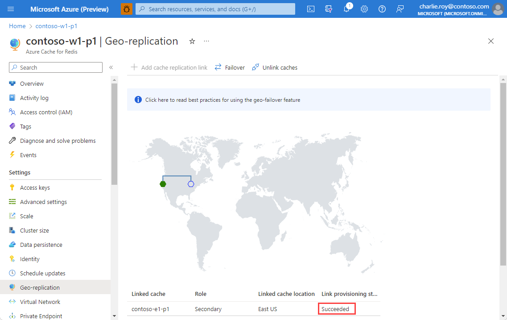Favorite this page with the star icon
The width and height of the screenshot is (507, 320).
[192, 41]
